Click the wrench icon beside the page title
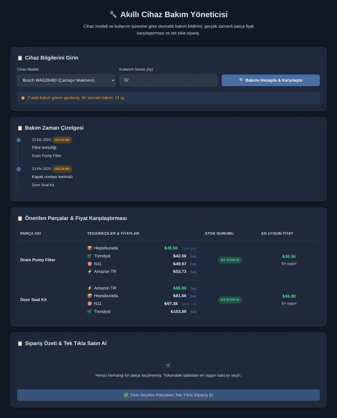Image resolution: width=337 pixels, height=418 pixels. [x=113, y=15]
